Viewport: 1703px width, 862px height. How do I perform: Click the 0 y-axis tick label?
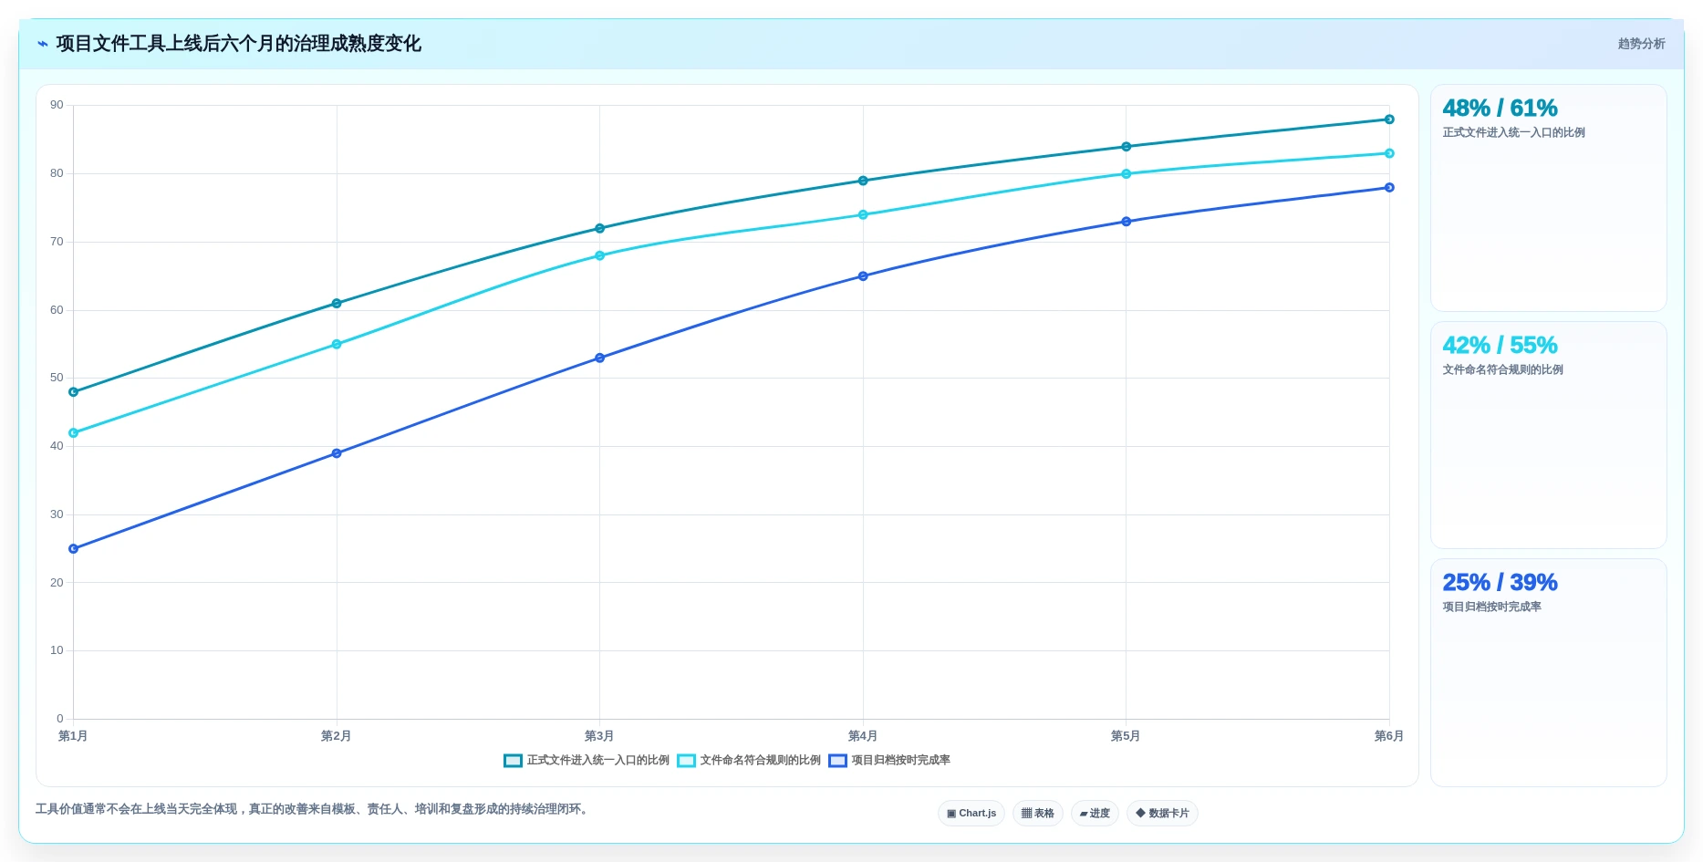point(60,719)
